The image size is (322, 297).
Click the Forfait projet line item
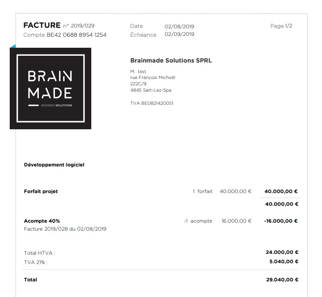coord(41,191)
